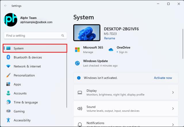This screenshot has height=127, width=184.
Task: Click the Windows Update sync icon
Action: tap(77, 63)
